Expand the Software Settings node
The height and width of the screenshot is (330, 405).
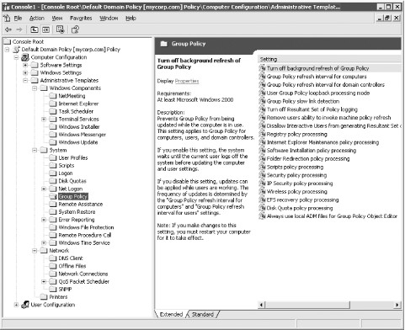(25, 65)
